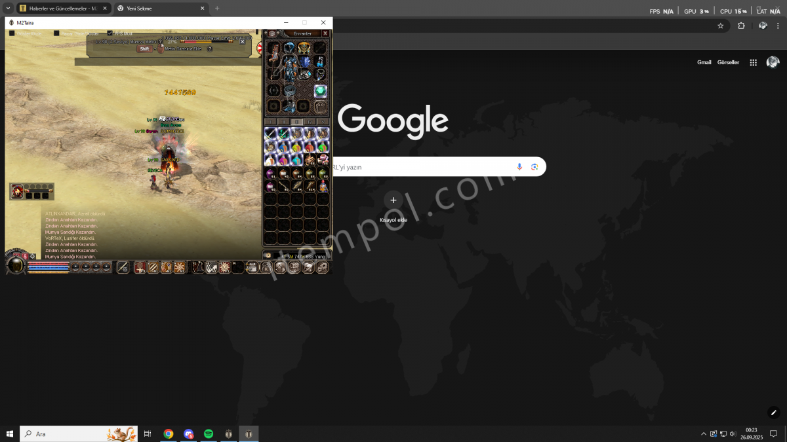Click the equipped blue armor in equipment panel
Screen dimensions: 787x442
[x=289, y=69]
